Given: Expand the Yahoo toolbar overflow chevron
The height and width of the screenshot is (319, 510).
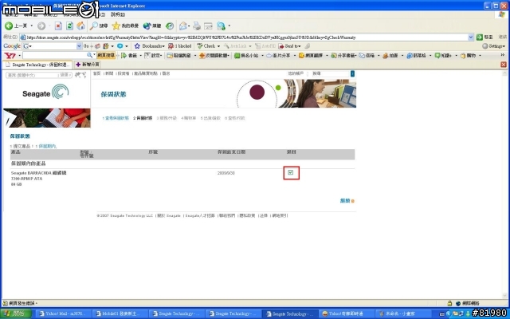Looking at the screenshot, I should 503,55.
